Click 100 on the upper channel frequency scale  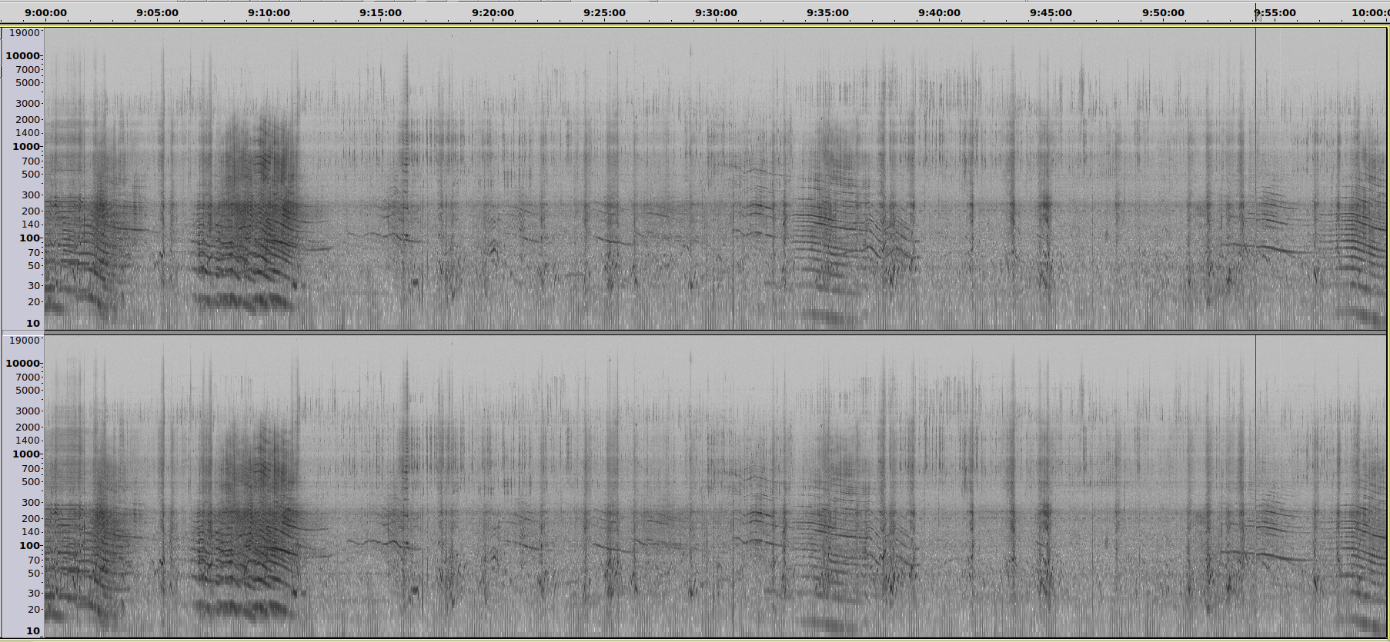(29, 238)
